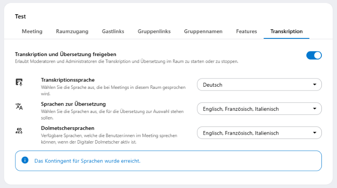337x188 pixels.
Task: Click the Test room title
Action: tap(20, 16)
